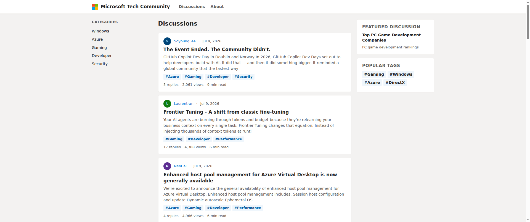Open featured 'Top PC Game Development Companies' link
This screenshot has width=530, height=222.
point(391,38)
